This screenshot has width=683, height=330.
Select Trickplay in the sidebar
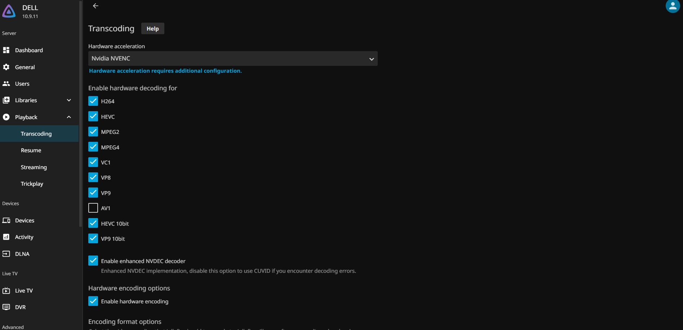click(32, 184)
